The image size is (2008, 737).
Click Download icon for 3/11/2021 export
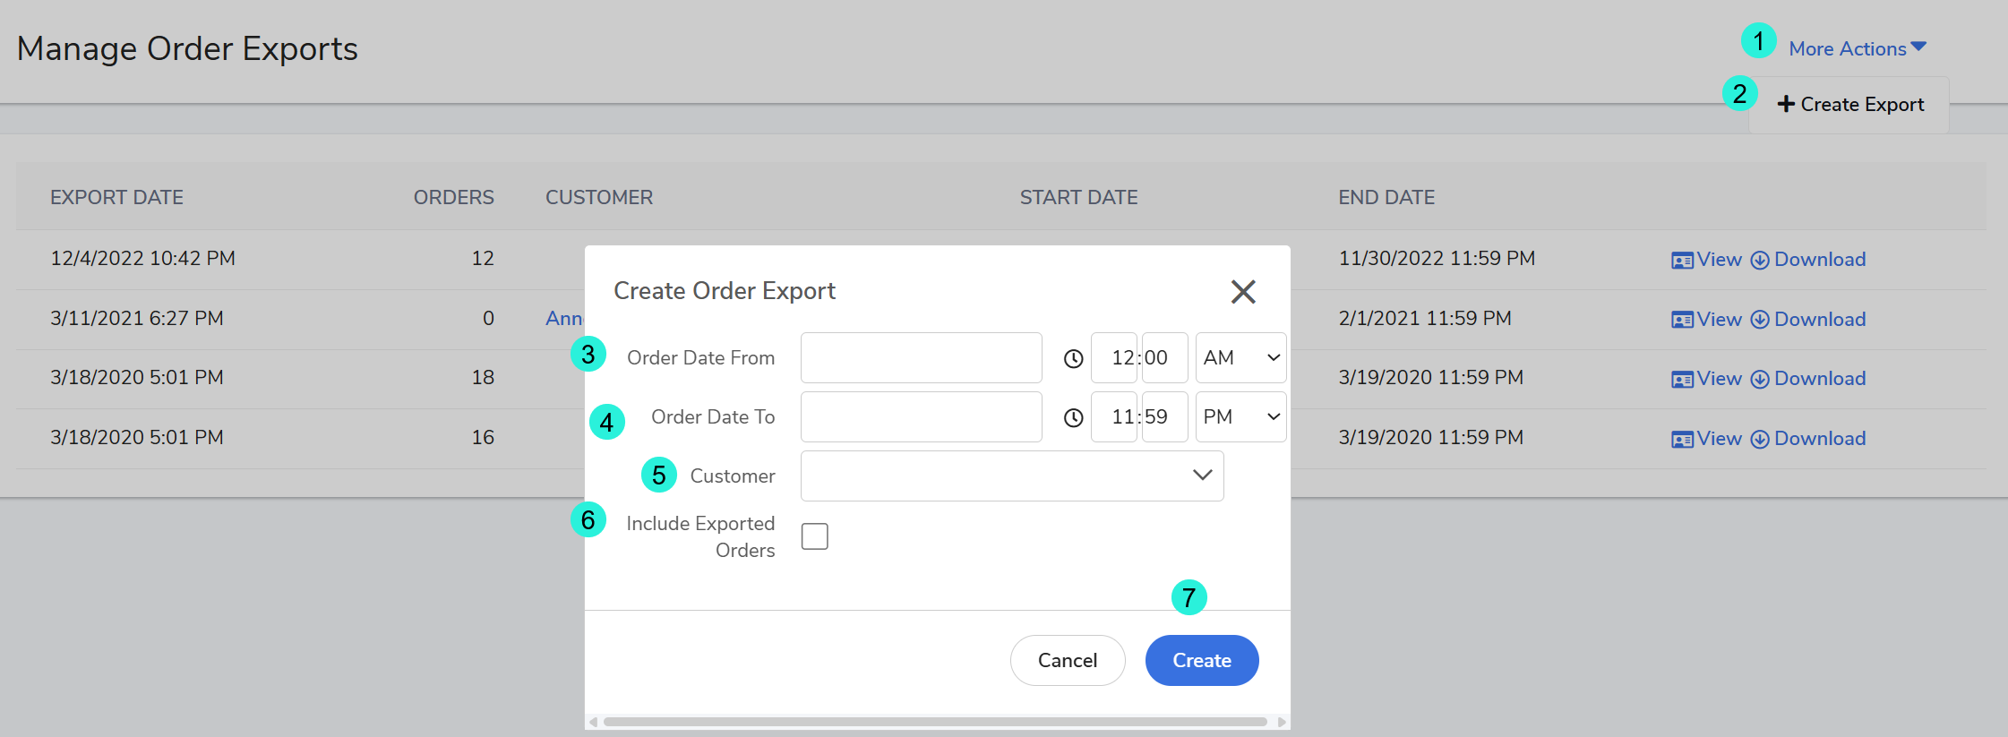[x=1759, y=321]
